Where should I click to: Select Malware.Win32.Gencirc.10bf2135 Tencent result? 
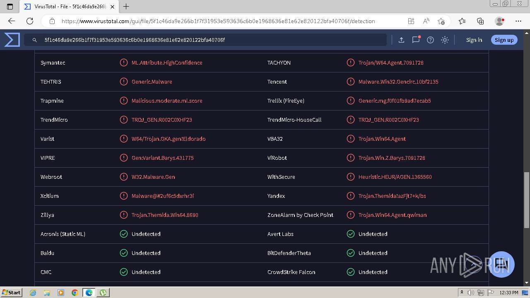coord(398,82)
